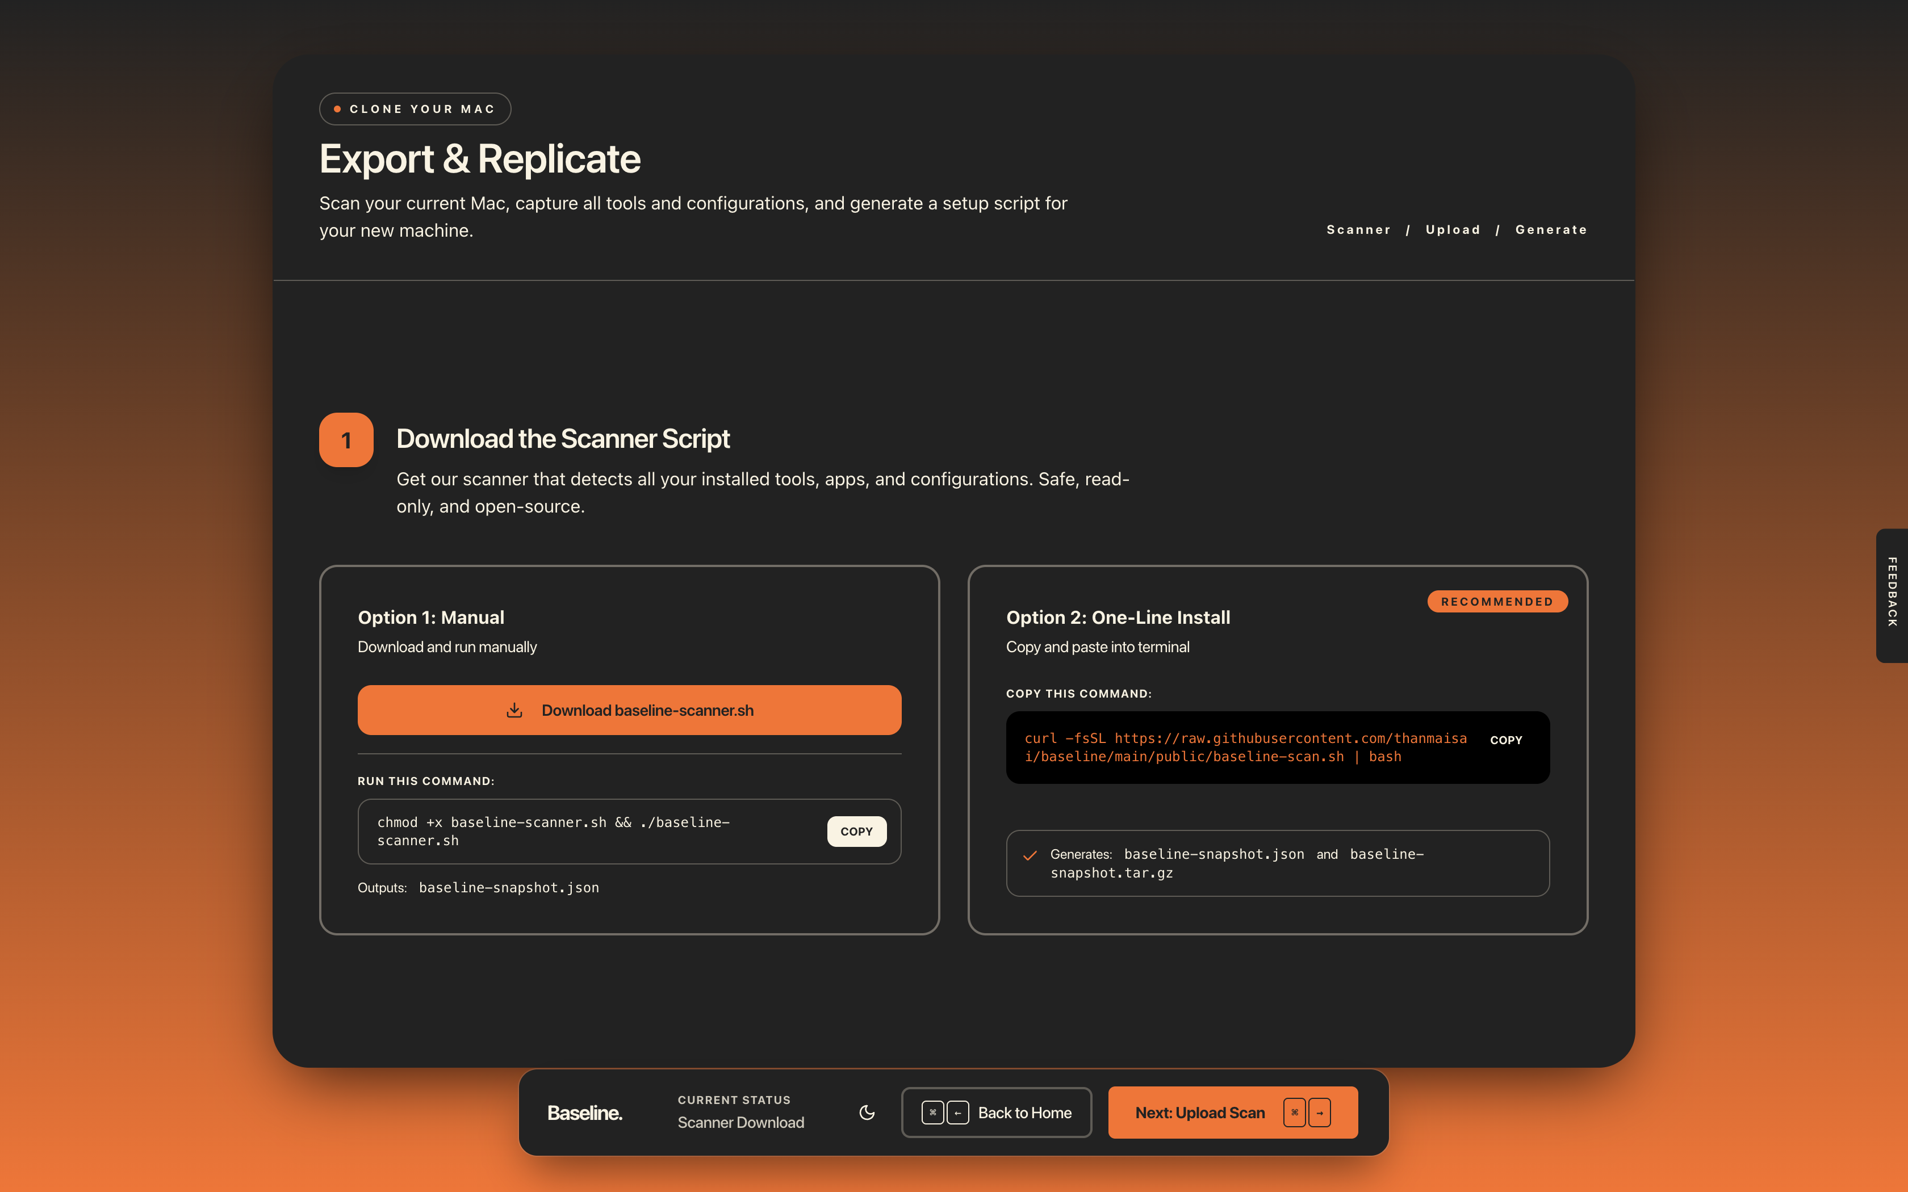1908x1192 pixels.
Task: Click the command key badge next to Back to Home
Action: (x=933, y=1113)
